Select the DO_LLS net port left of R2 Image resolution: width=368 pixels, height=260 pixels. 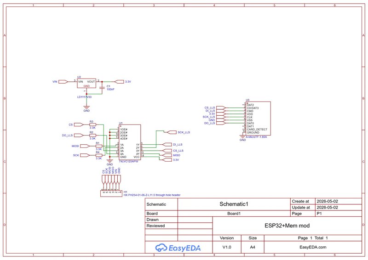tap(79, 135)
